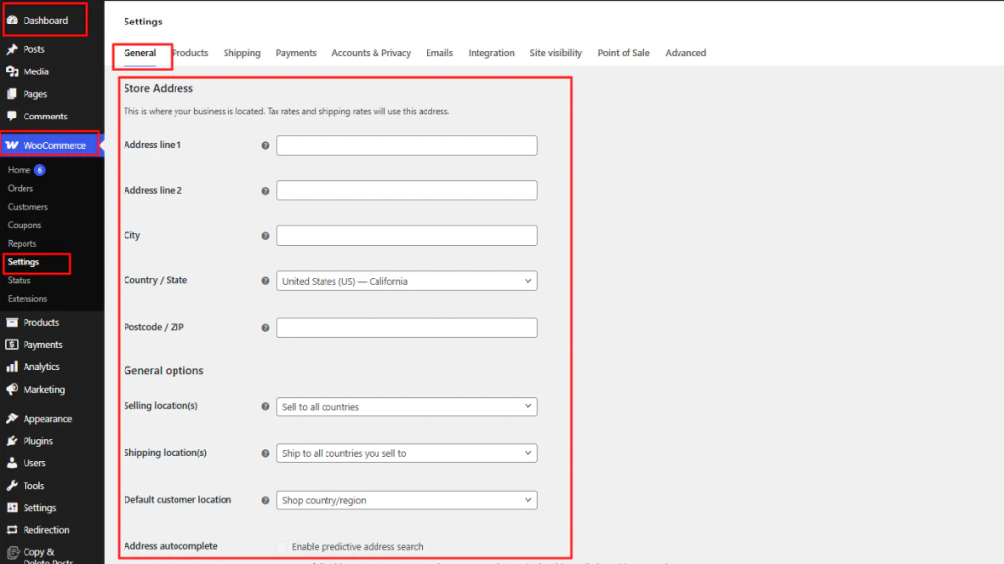Open the Appearance brush icon
Viewport: 1004px width, 564px height.
[13, 418]
